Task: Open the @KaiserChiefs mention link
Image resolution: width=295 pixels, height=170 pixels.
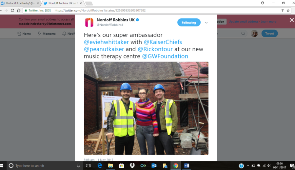Action: coord(163,42)
